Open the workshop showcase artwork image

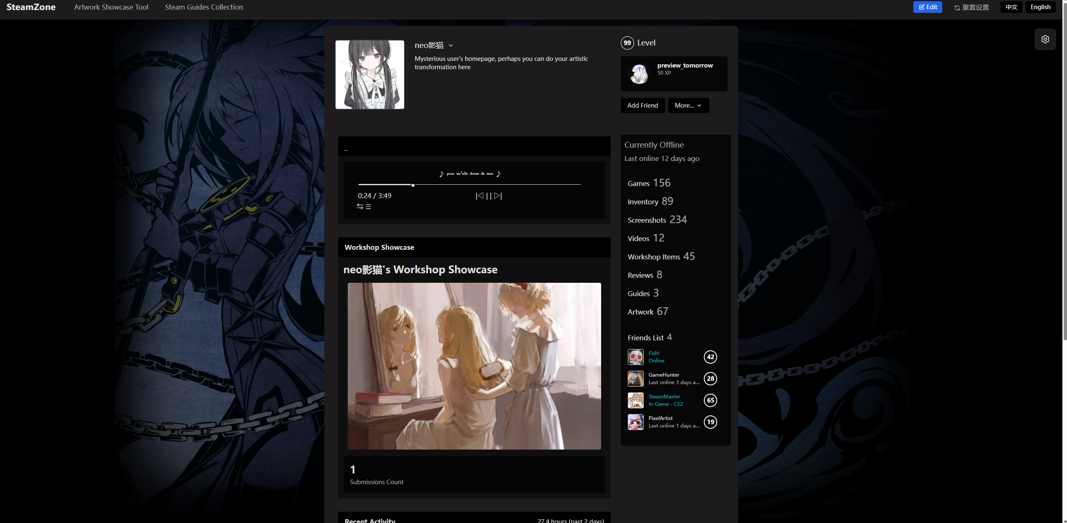pyautogui.click(x=474, y=366)
